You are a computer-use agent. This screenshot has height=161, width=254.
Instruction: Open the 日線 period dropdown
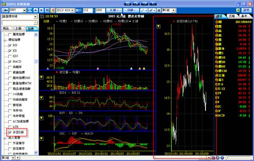(131, 10)
